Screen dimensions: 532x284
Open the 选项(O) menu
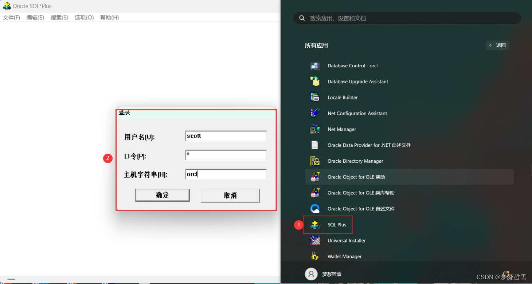(x=84, y=17)
